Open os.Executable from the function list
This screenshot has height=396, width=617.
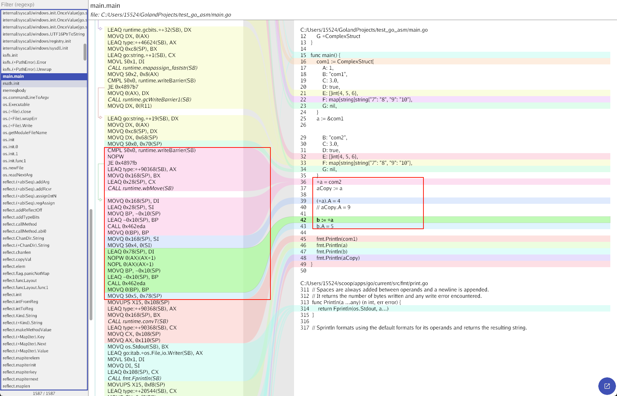[16, 105]
